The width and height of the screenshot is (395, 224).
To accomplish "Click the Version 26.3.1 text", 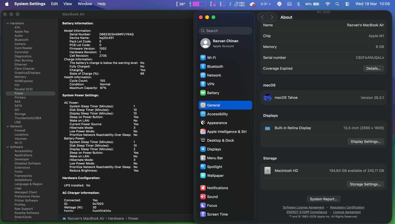I will tap(372, 98).
